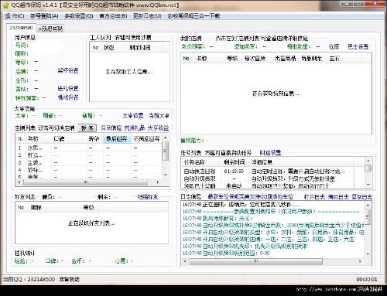Open the 巴士设置 link
The image size is (387, 296).
[x=358, y=46]
